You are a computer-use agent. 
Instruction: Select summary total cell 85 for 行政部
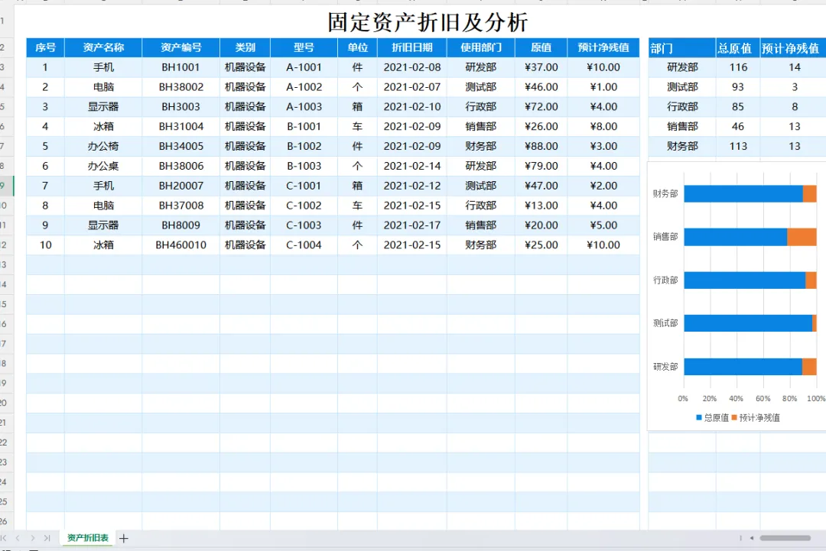click(x=737, y=107)
